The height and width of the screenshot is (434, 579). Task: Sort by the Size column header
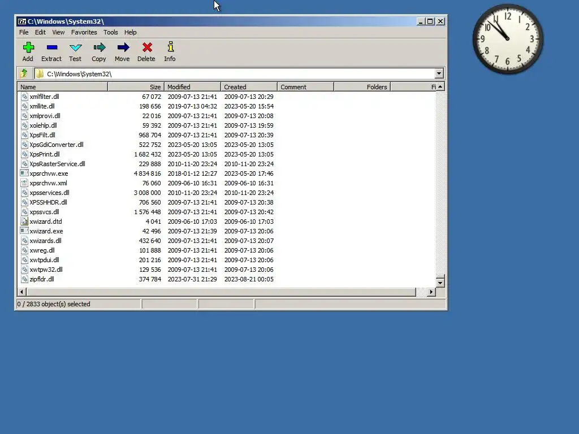(136, 86)
